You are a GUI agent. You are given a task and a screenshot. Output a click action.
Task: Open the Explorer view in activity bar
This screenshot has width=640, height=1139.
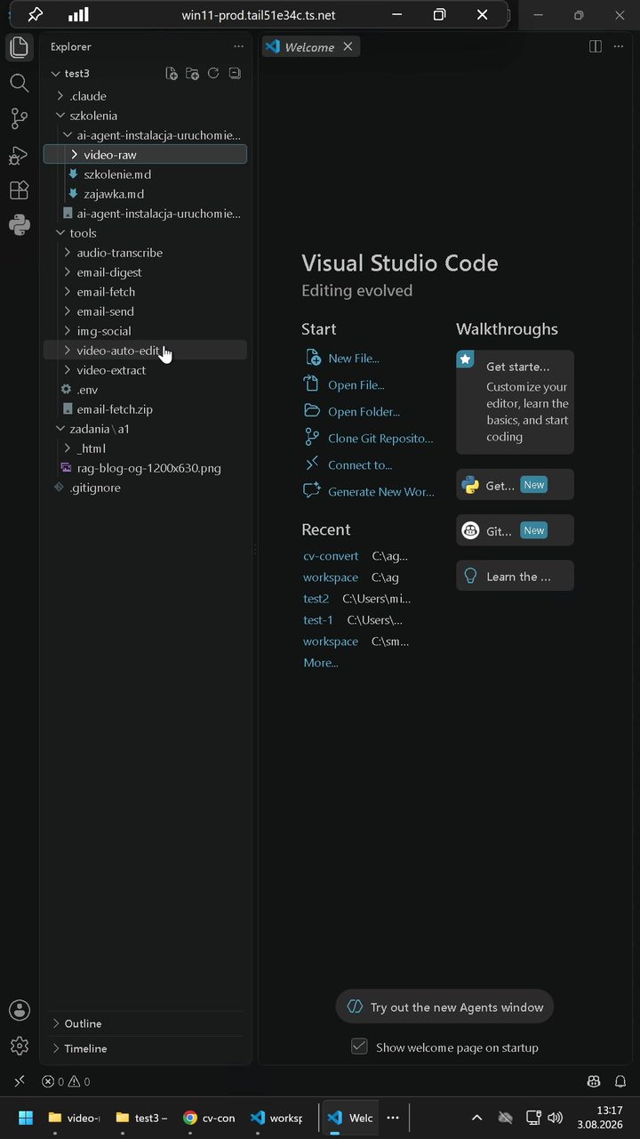(x=19, y=48)
